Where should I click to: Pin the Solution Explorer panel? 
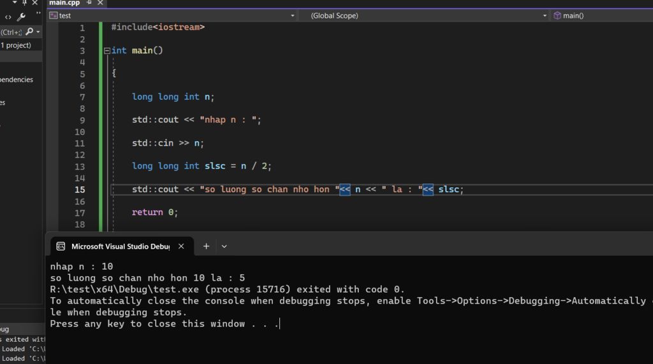tap(25, 3)
